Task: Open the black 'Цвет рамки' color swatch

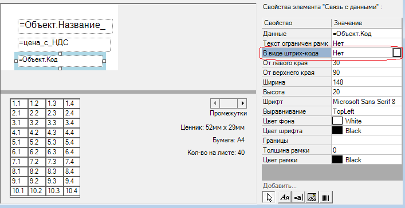Action: click(337, 160)
